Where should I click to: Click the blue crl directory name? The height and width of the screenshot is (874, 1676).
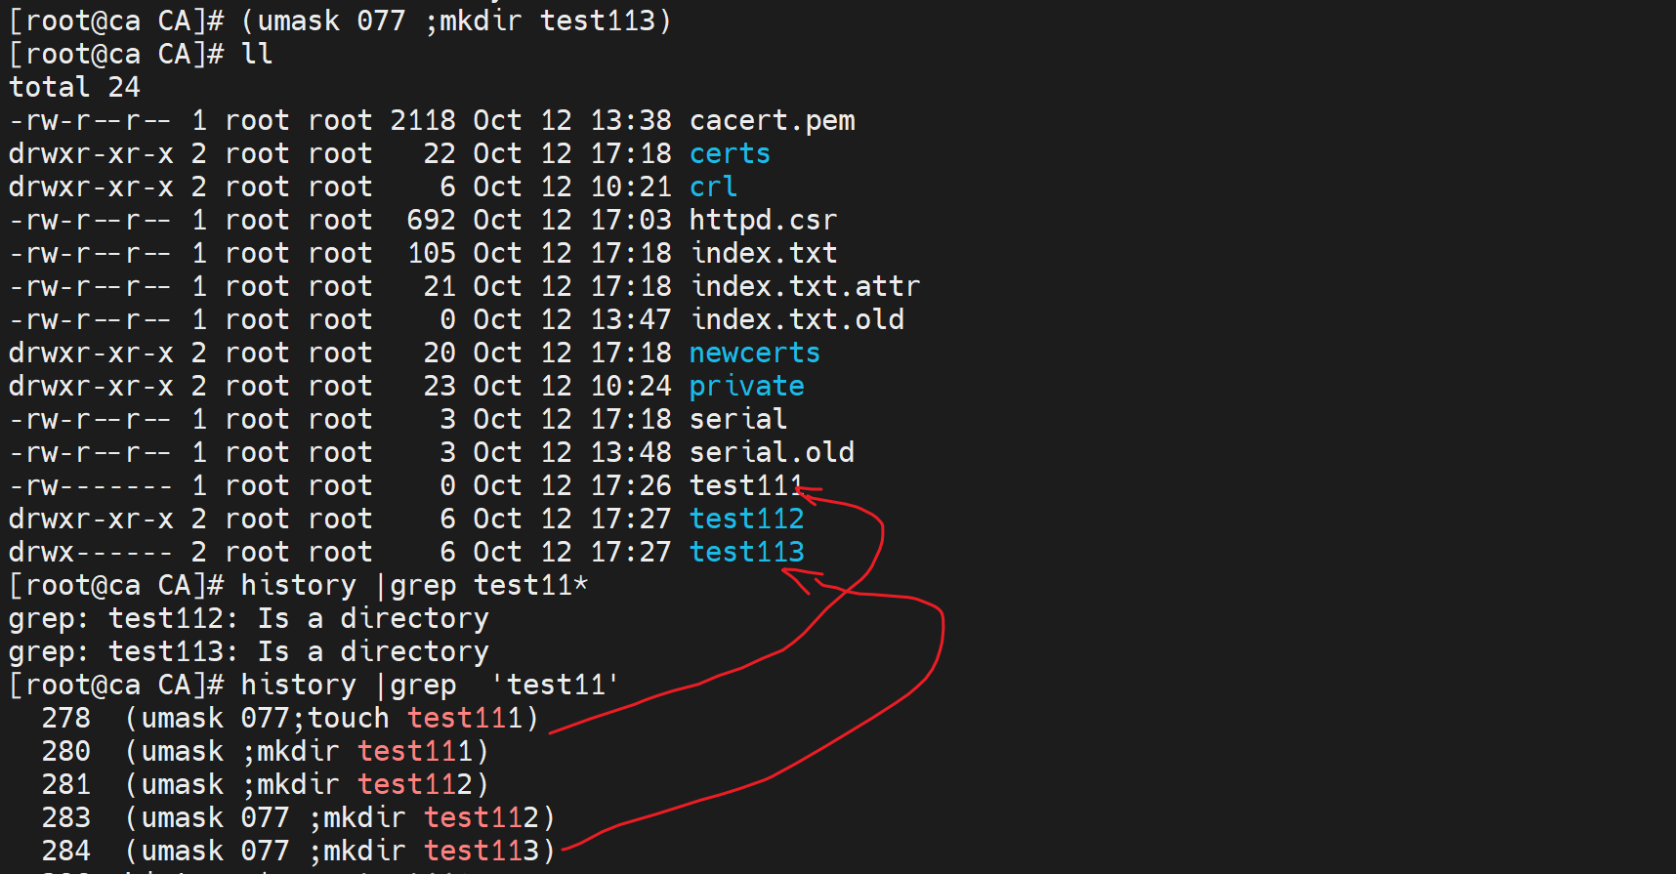713,187
